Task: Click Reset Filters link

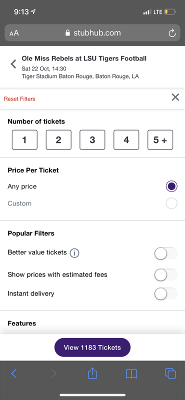Action: point(19,99)
